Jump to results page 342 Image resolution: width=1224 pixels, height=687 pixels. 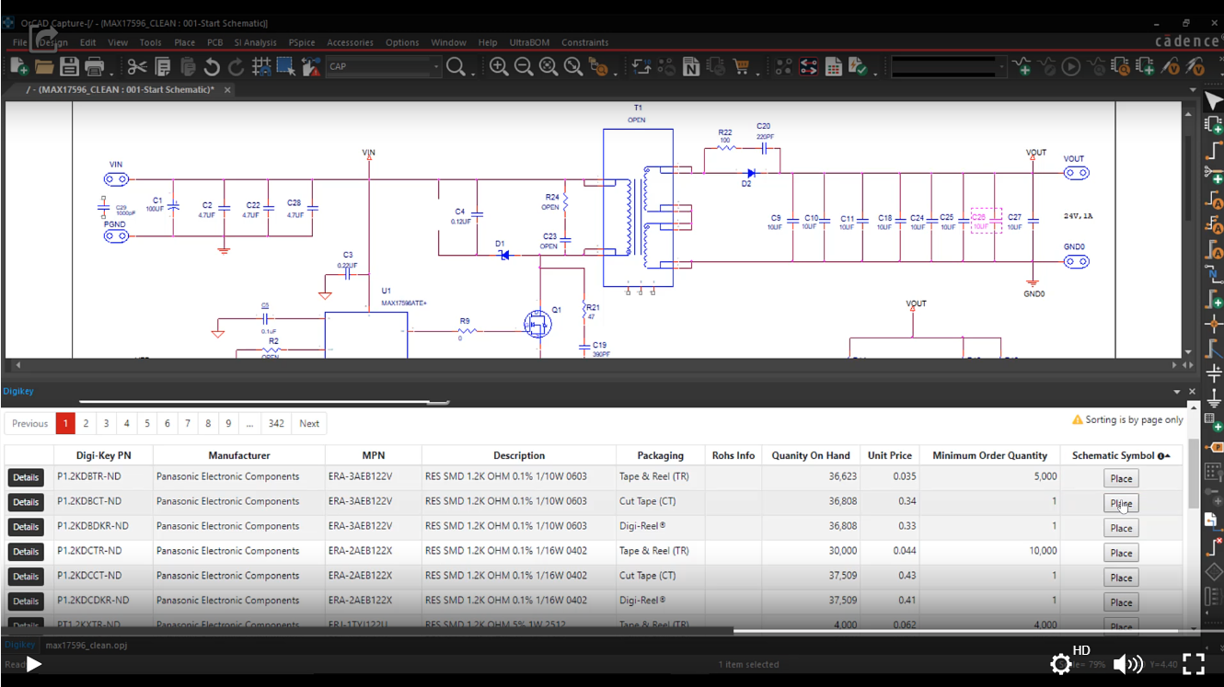coord(276,423)
